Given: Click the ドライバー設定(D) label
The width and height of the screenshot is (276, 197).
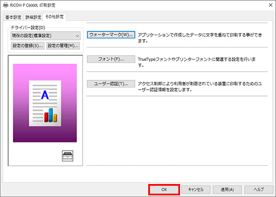Looking at the screenshot, I should [x=28, y=28].
